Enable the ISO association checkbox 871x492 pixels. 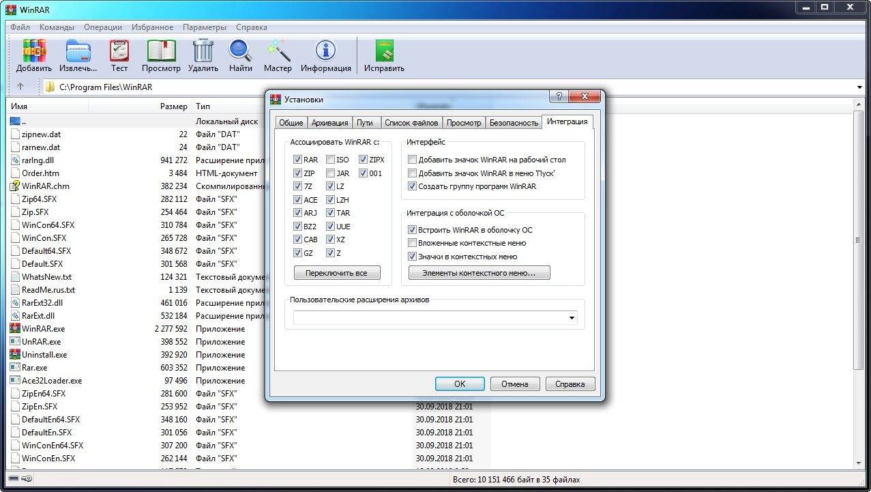click(x=330, y=160)
